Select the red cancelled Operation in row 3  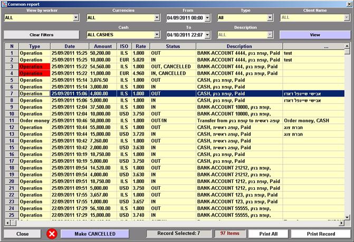click(34, 67)
